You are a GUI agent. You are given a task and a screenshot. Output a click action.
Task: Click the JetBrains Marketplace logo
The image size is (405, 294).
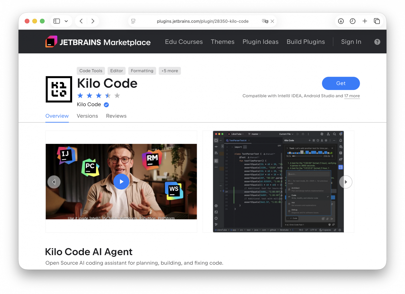point(98,41)
